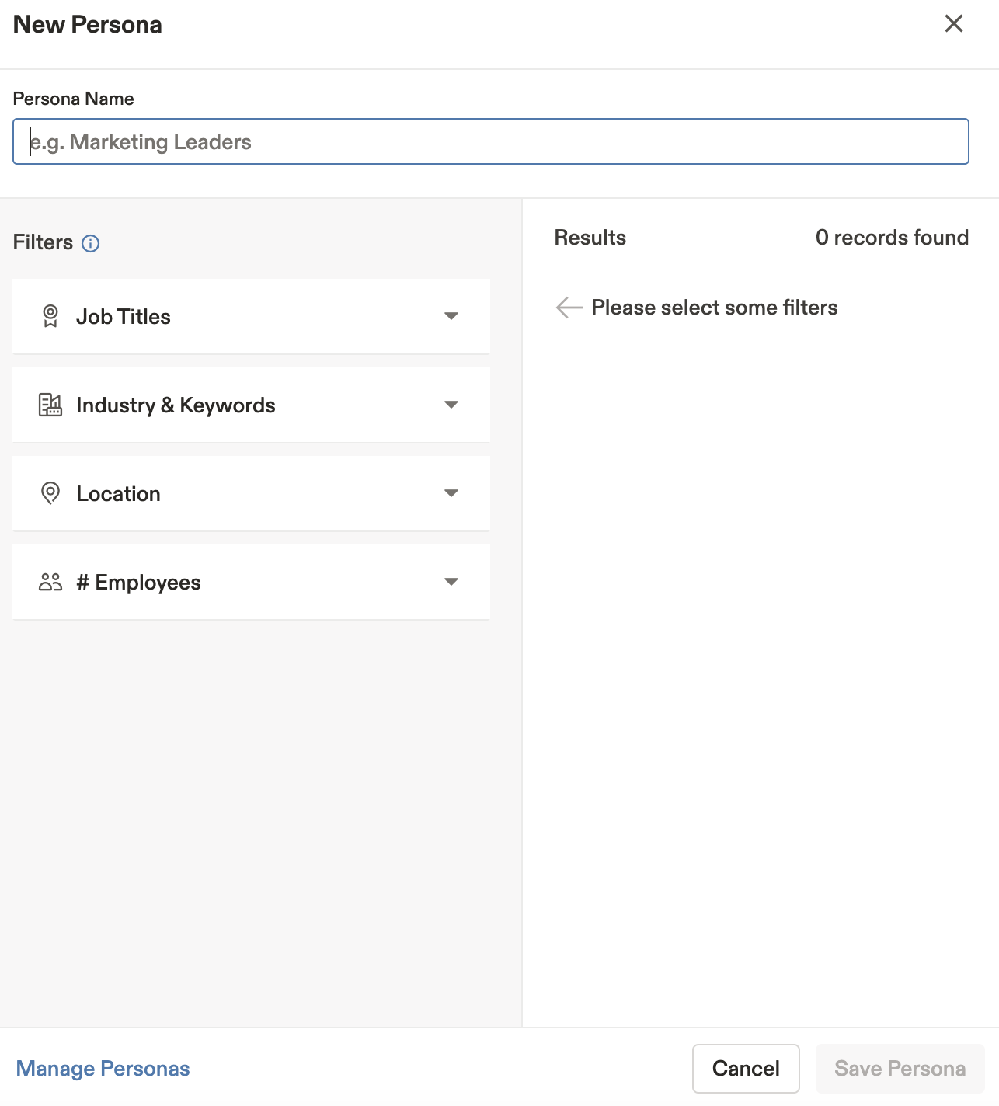Expand the Location filter arrow
This screenshot has width=999, height=1106.
tap(451, 493)
